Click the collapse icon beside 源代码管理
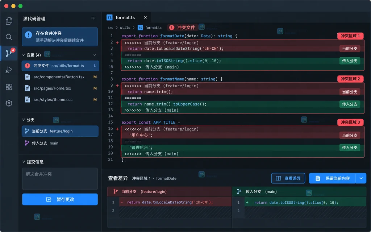The height and width of the screenshot is (232, 371). (x=93, y=18)
